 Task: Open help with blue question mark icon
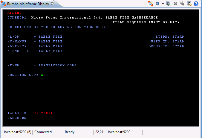point(196,4)
